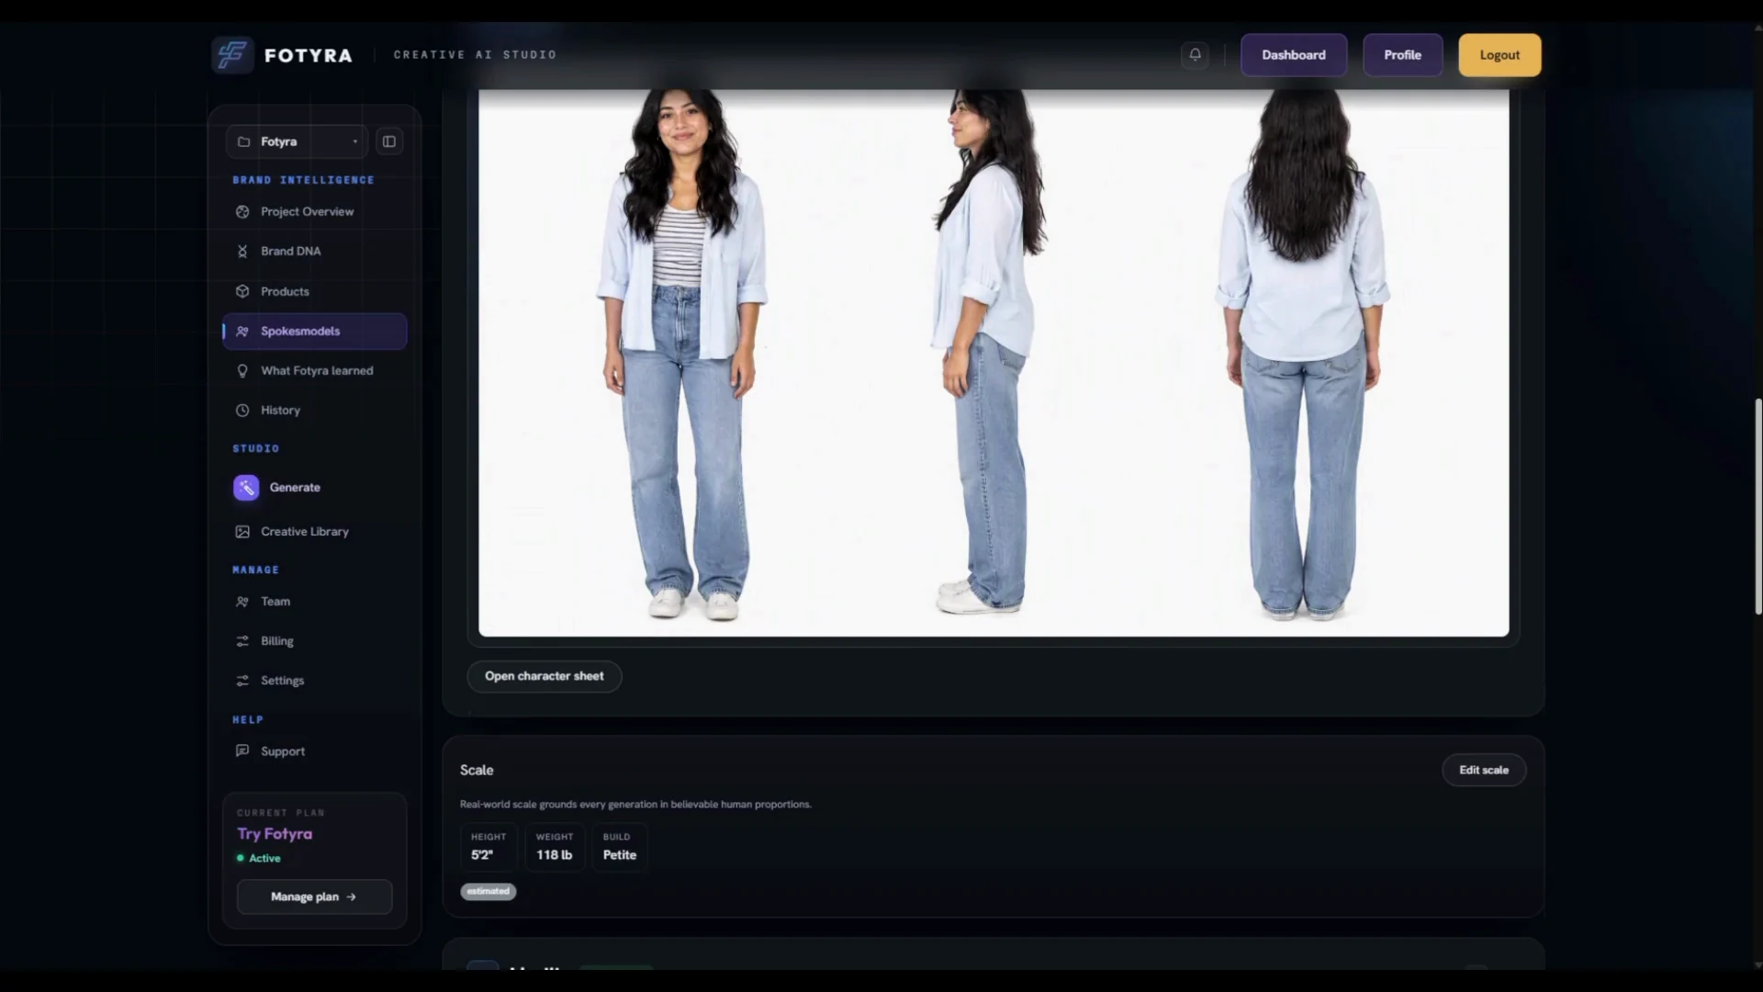
Task: Open the Profile page button
Action: tap(1402, 55)
